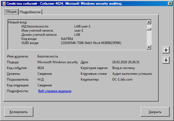Click the Копировать button
This screenshot has height=121, width=174.
19,112
